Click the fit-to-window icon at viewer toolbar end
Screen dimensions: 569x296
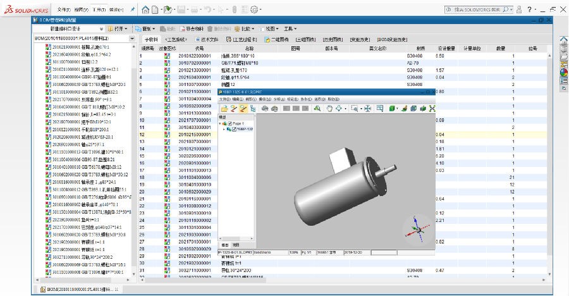click(x=432, y=109)
